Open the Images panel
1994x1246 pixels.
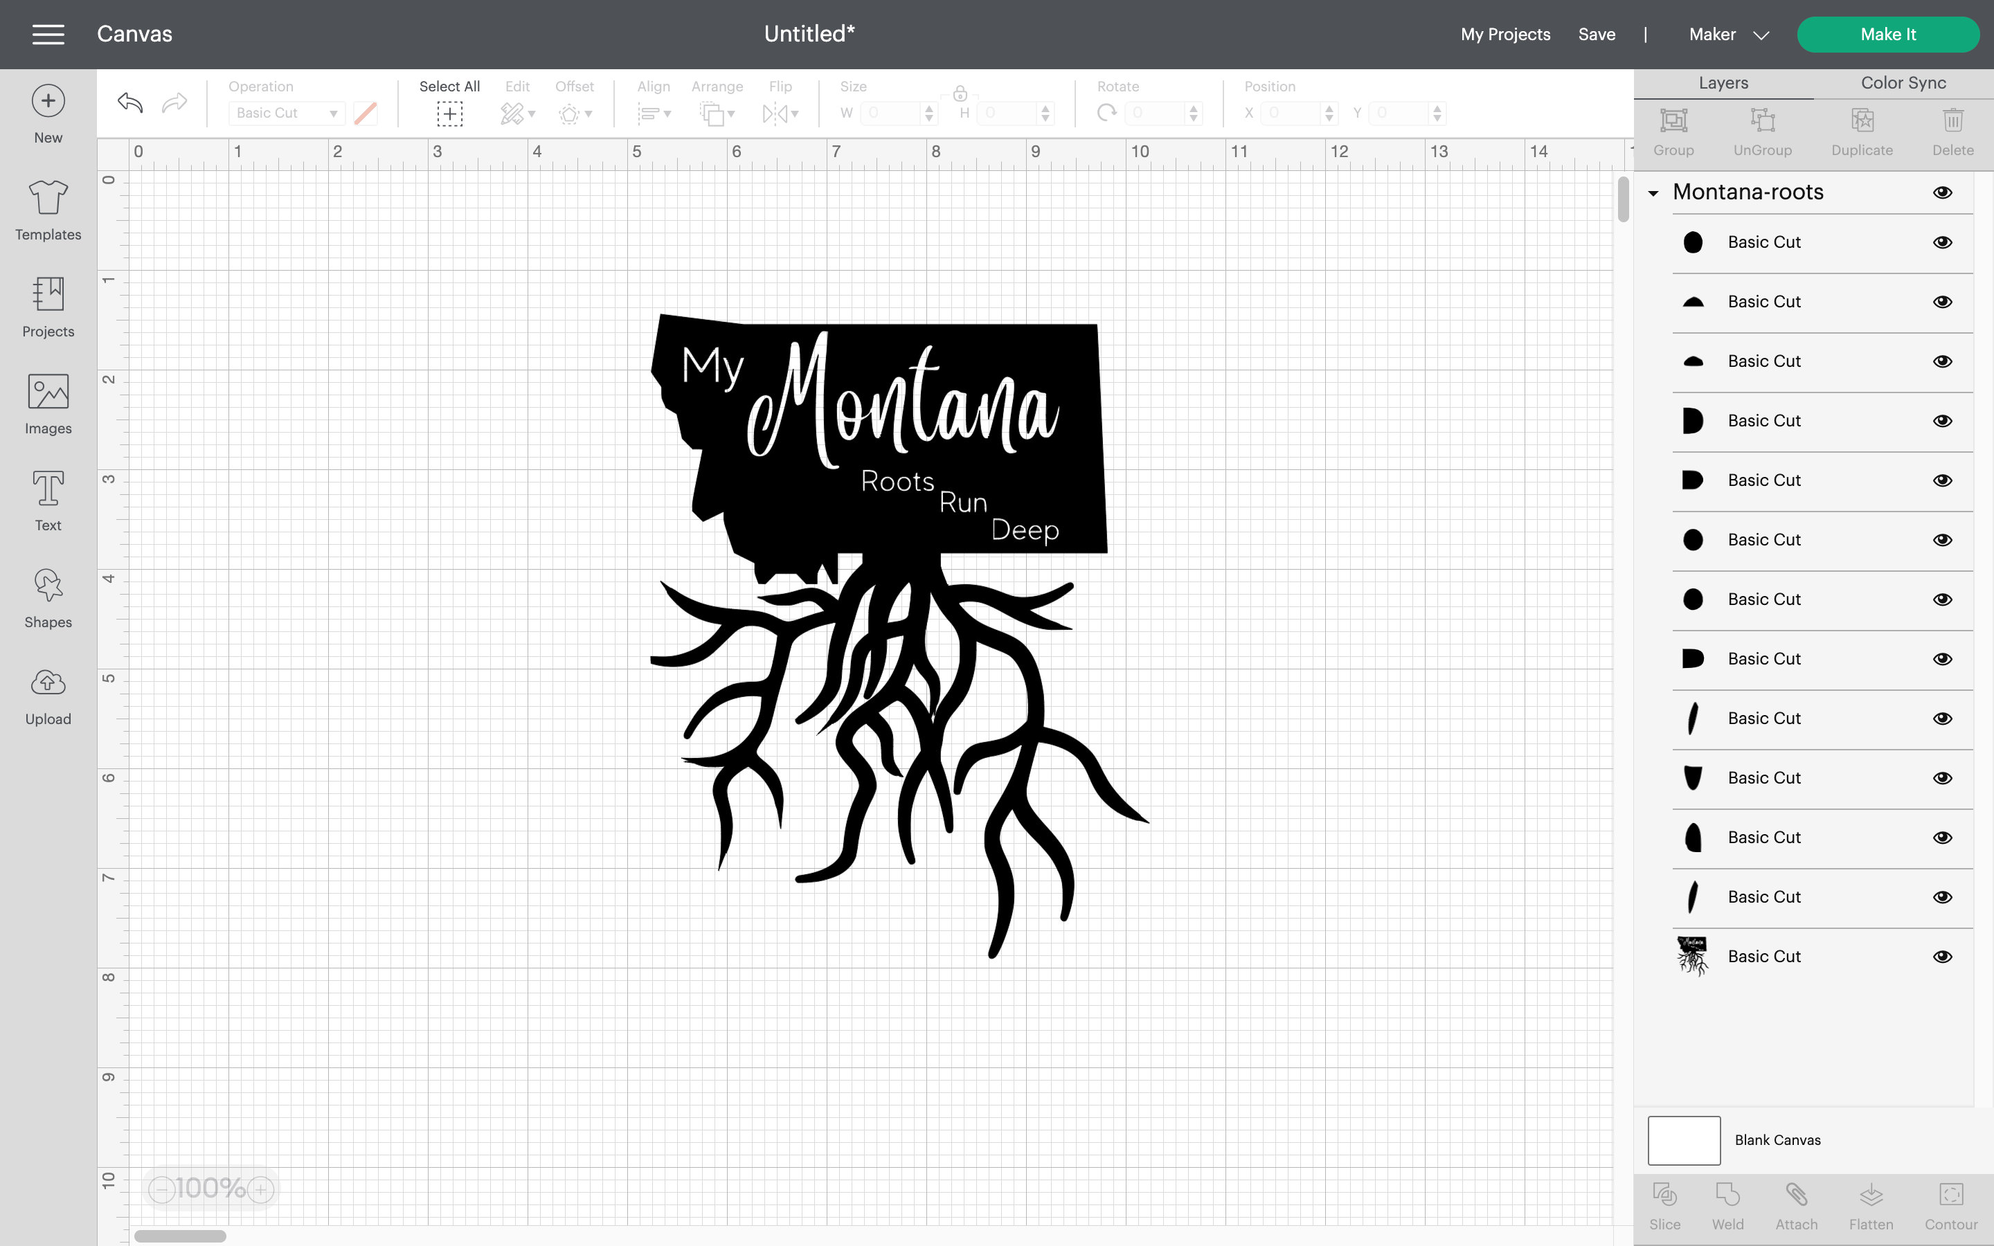pyautogui.click(x=47, y=404)
